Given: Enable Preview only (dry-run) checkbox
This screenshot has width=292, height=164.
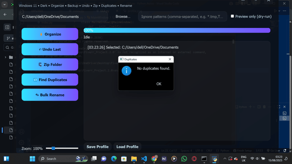Looking at the screenshot, I should click(x=232, y=16).
